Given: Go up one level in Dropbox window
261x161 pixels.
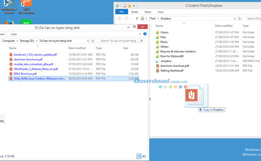Looking at the screenshot, I should 137,19.
